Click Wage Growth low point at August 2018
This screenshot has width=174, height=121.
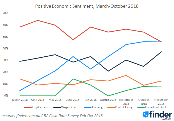[108, 71]
